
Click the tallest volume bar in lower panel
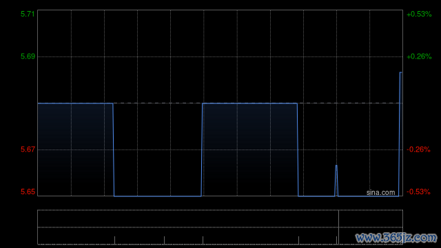(338, 227)
